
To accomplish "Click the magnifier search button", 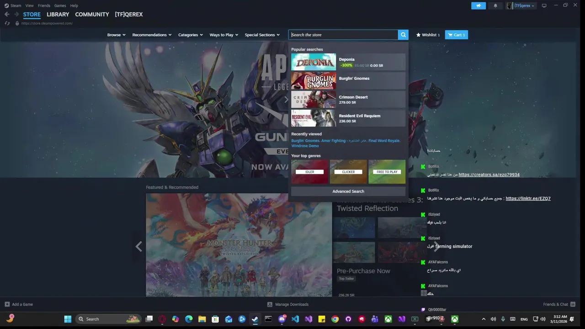I will coord(403,35).
